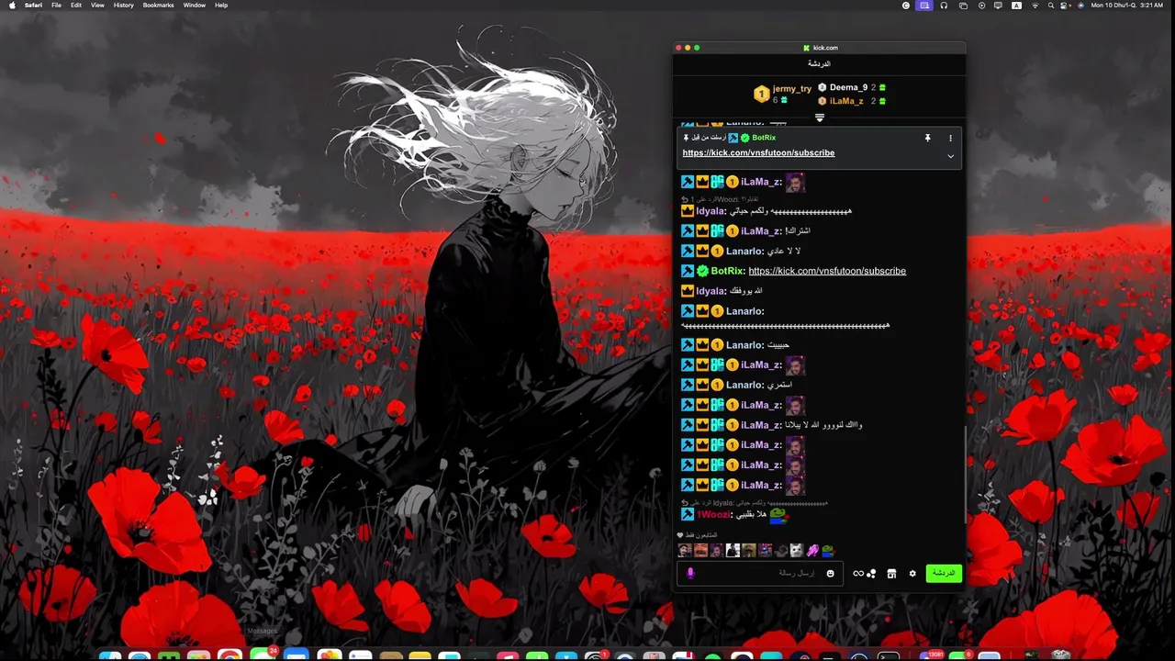Screen dimensions: 1175x661
Task: Click BotRix verified green badge in chat feed
Action: [702, 271]
